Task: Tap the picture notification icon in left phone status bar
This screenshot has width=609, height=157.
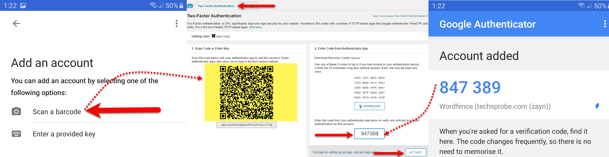Action: pos(23,5)
